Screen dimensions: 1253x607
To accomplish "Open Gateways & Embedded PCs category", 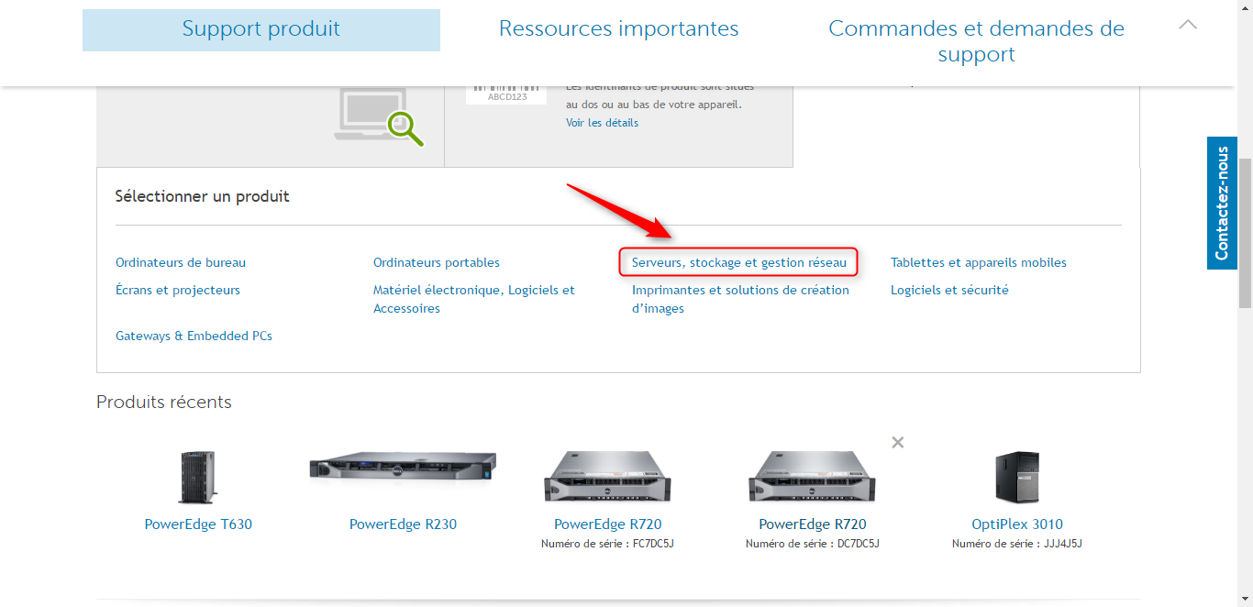I will pos(194,336).
